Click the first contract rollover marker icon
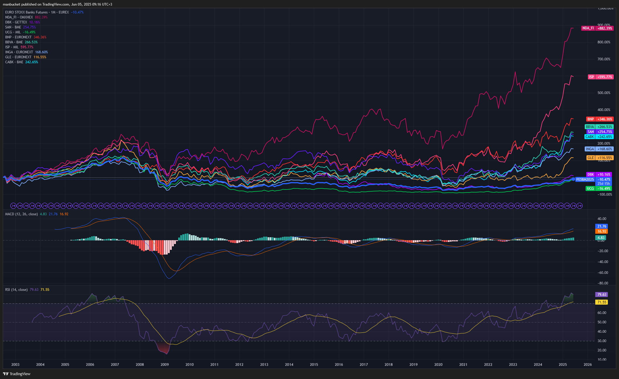The width and height of the screenshot is (619, 379). pos(13,206)
